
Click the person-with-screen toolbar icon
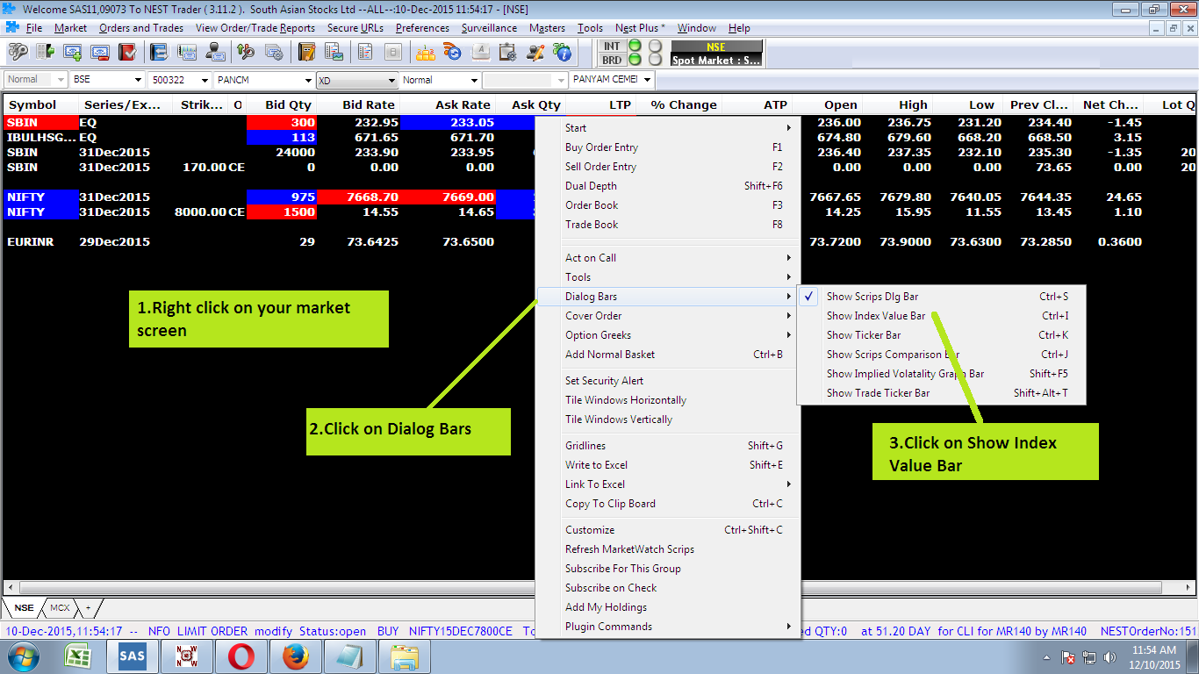coord(215,52)
